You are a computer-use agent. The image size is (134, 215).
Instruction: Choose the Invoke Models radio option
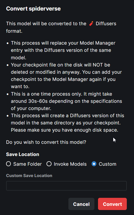coord(49,164)
